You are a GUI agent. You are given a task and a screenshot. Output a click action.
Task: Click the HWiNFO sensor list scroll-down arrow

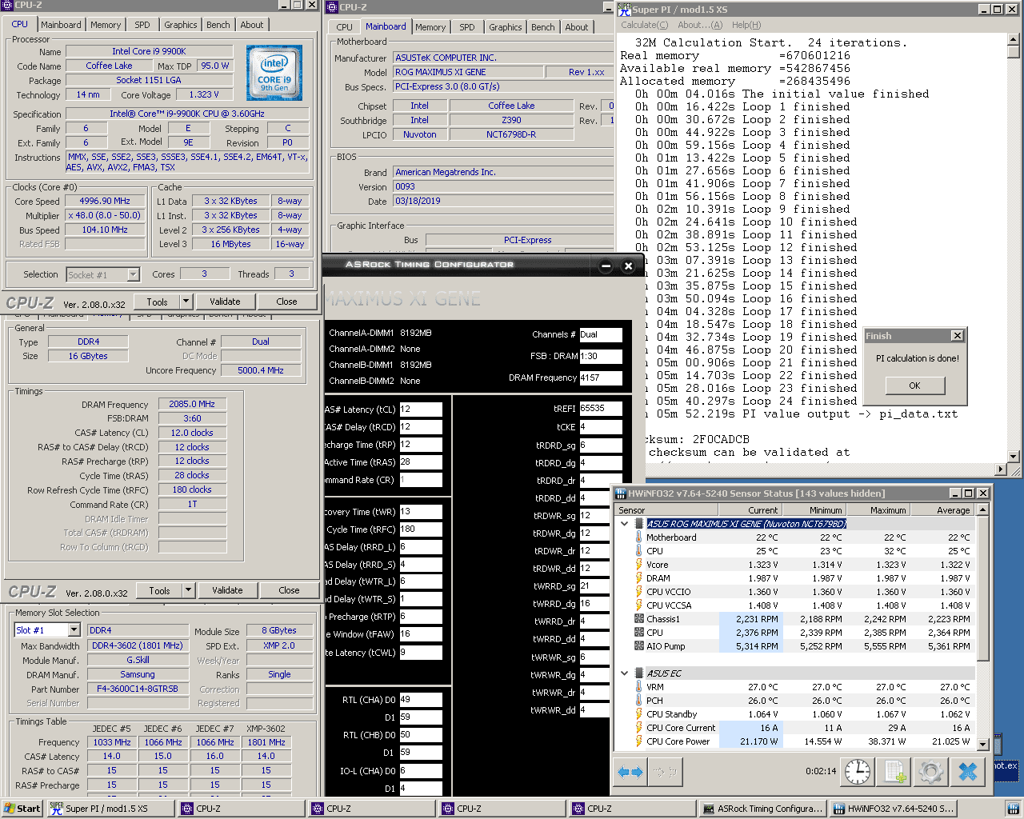983,745
